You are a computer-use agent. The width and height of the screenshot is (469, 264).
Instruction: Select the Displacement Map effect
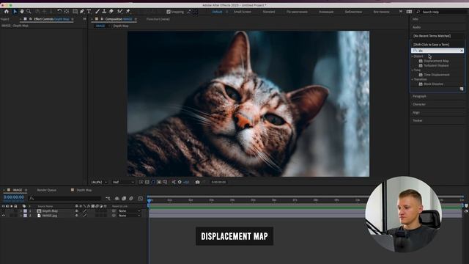(x=436, y=61)
